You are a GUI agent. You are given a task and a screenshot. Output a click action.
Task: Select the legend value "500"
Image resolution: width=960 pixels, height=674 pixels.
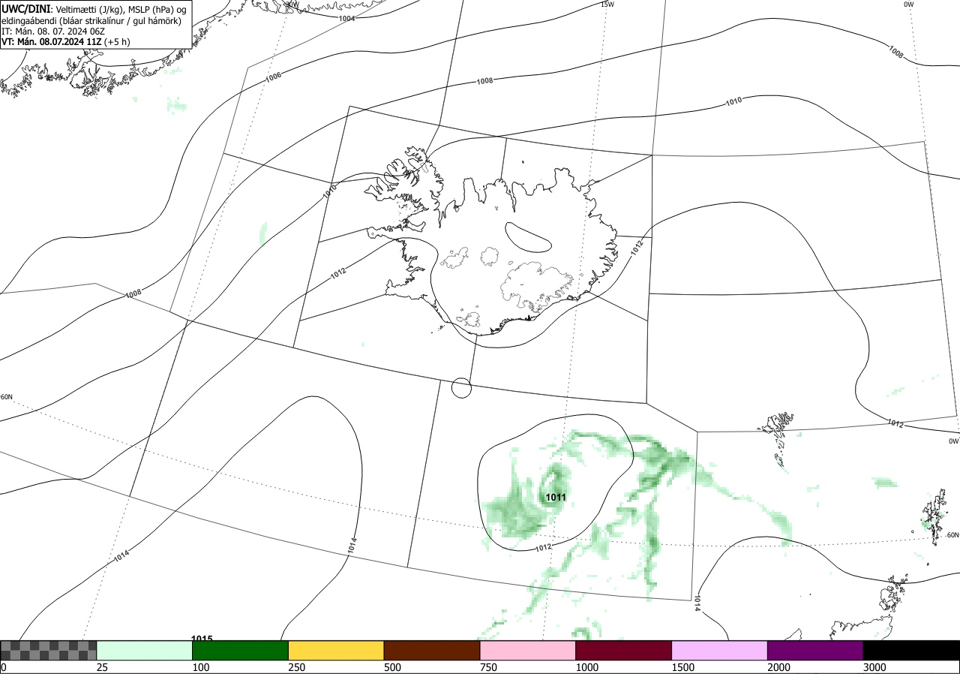tap(393, 667)
